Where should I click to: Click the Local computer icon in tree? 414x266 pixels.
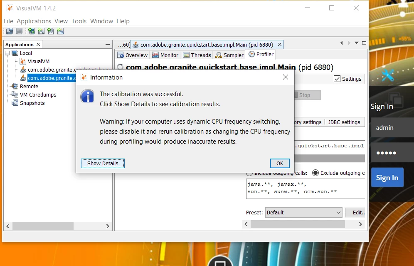pyautogui.click(x=15, y=53)
